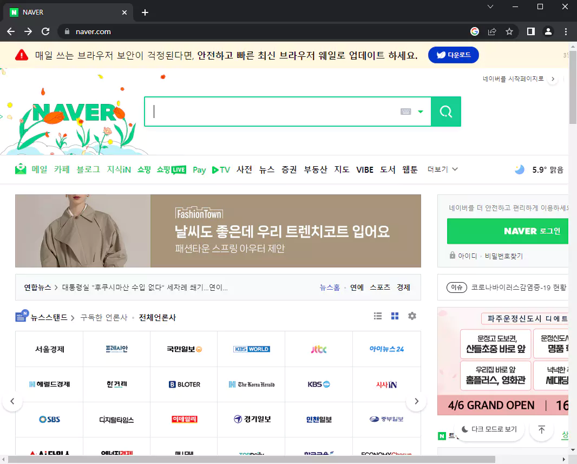Toggle 다크 모드로 보기 dark mode

[489, 429]
